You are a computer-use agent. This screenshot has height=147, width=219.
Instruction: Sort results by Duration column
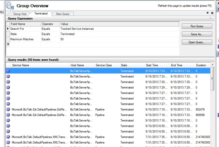(202, 65)
